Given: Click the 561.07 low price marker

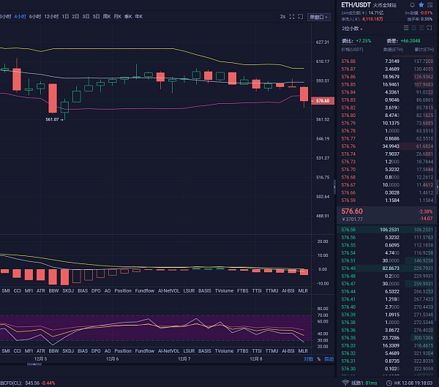Looking at the screenshot, I should (54, 119).
